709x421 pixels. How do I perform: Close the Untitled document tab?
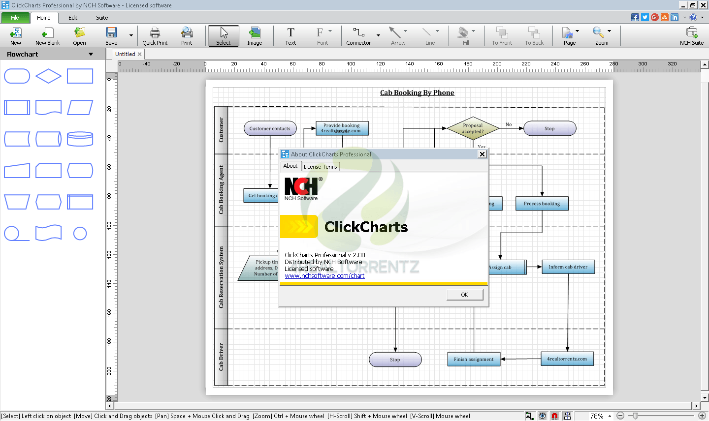[x=140, y=54]
